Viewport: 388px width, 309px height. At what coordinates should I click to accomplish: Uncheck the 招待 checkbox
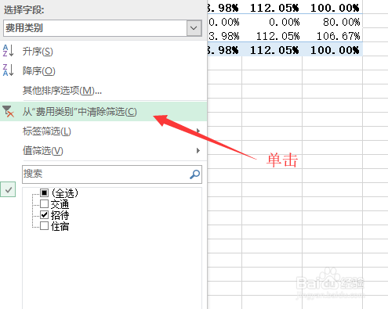(45, 215)
